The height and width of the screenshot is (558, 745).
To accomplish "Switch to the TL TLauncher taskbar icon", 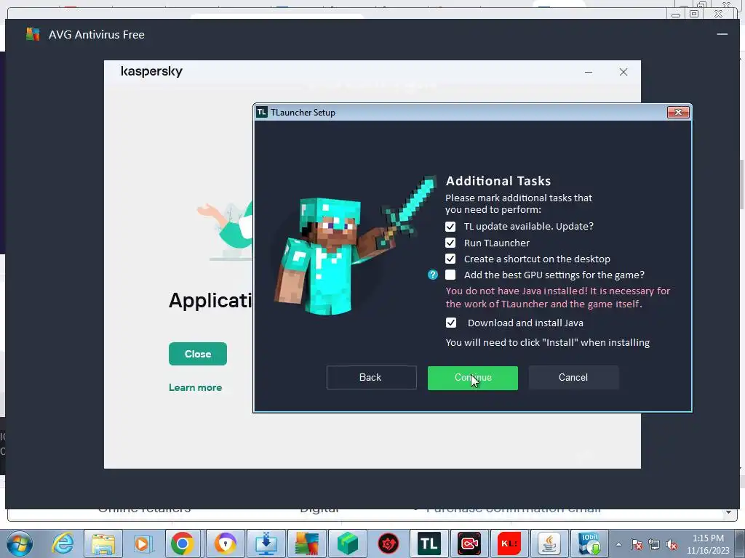I will pyautogui.click(x=429, y=543).
